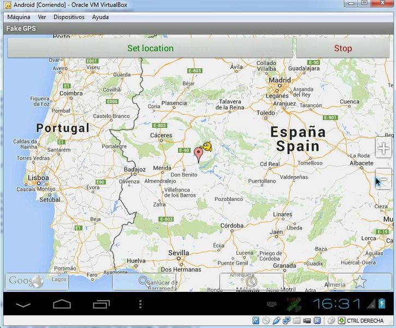Stop the fake GPS location
The height and width of the screenshot is (328, 396).
point(342,48)
